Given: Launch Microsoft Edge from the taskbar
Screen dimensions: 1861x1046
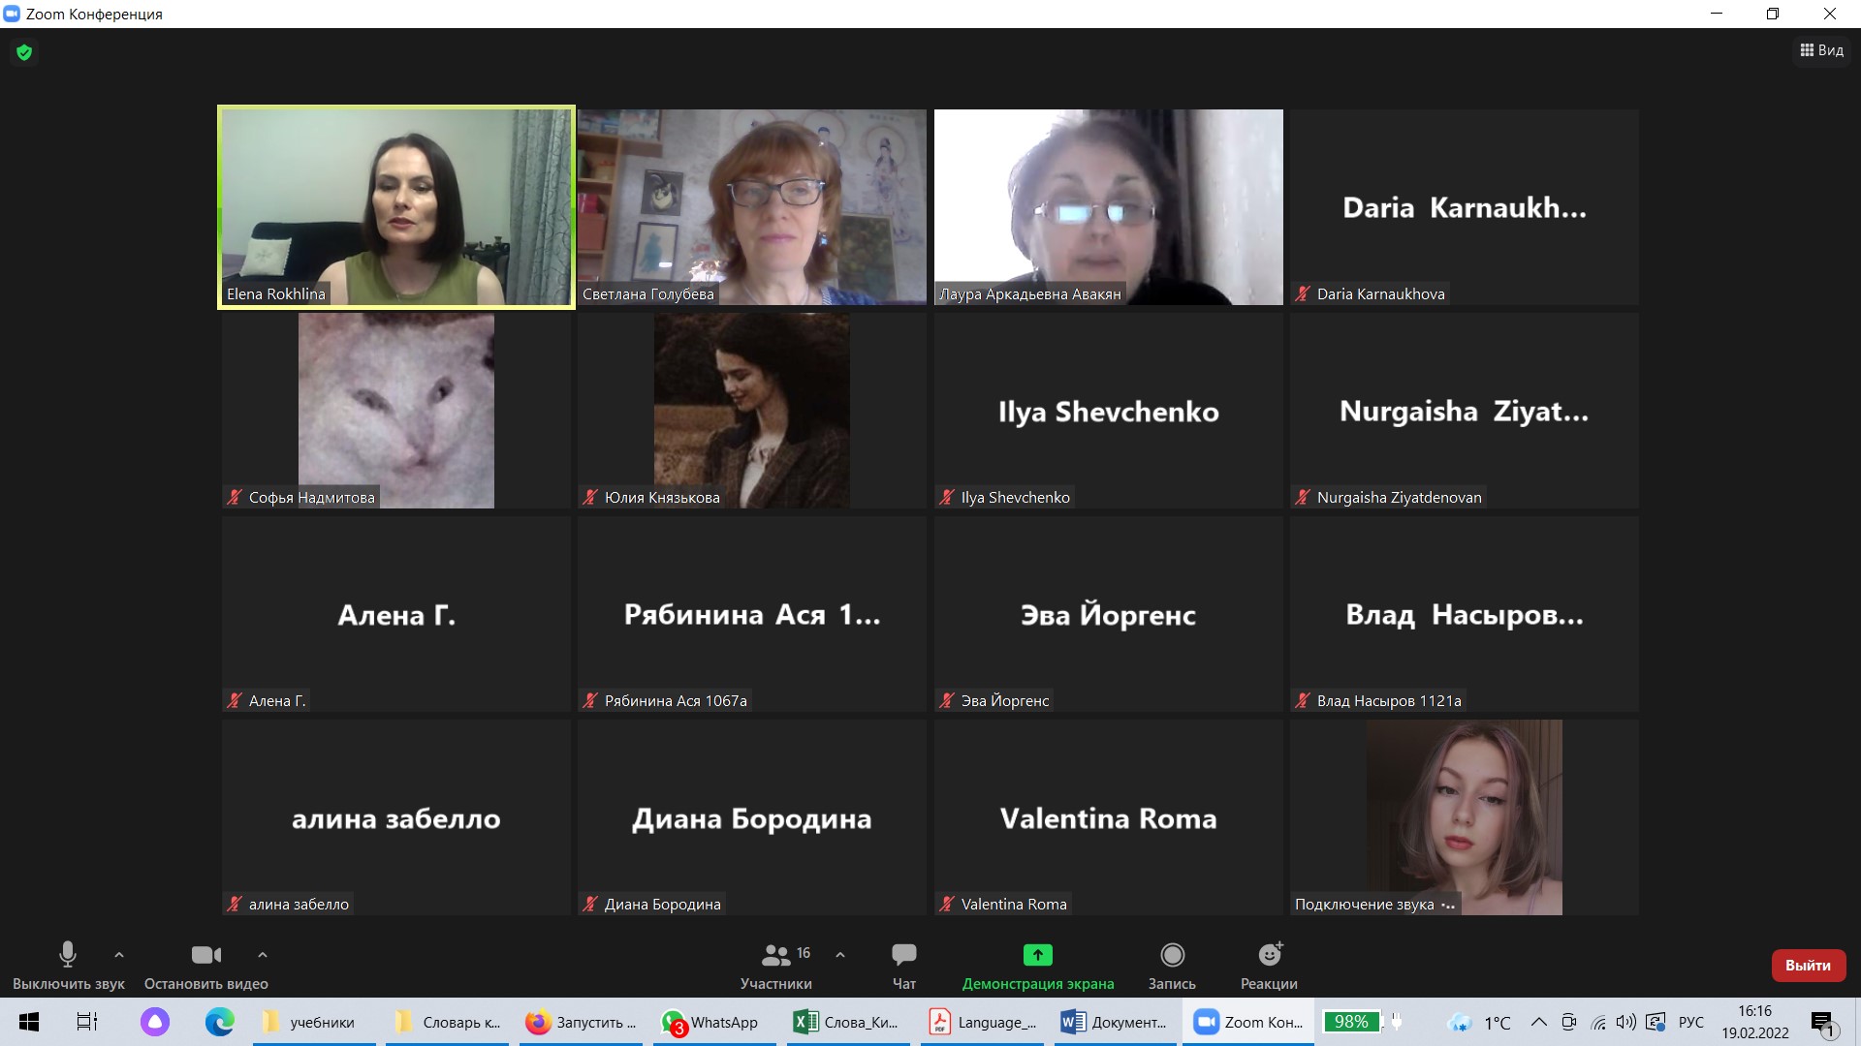Looking at the screenshot, I should (220, 1022).
